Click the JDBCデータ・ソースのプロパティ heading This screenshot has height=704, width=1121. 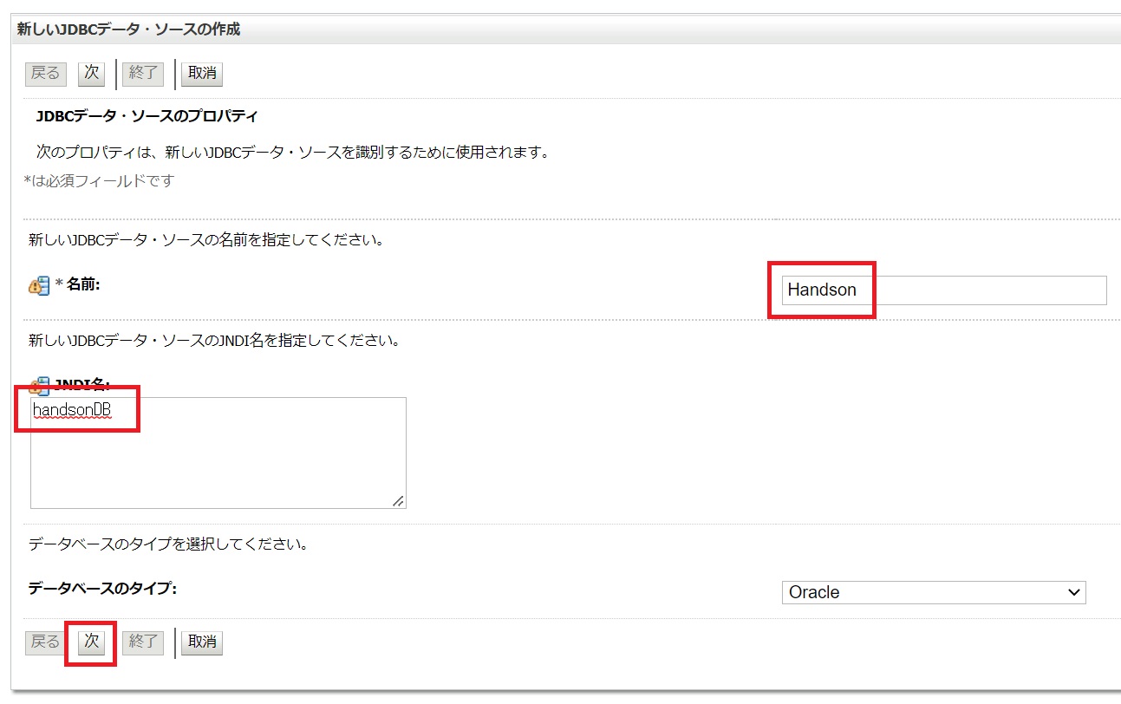147,115
